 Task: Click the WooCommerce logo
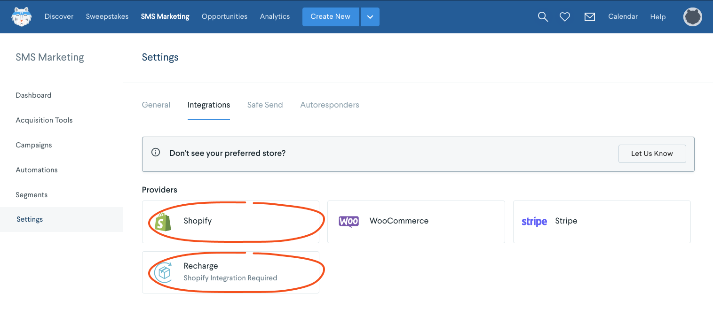pyautogui.click(x=349, y=222)
